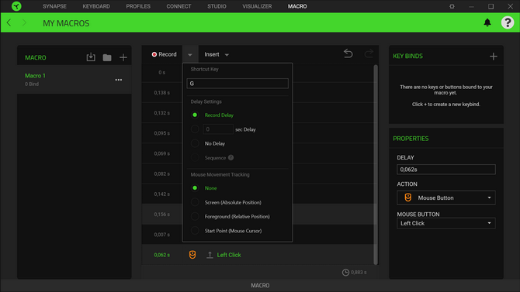Open the Action Mouse Button dropdown
Viewport: 520px width, 292px height.
point(446,198)
